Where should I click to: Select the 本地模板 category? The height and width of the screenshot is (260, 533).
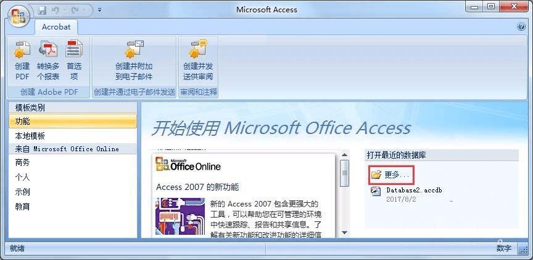tap(72, 136)
